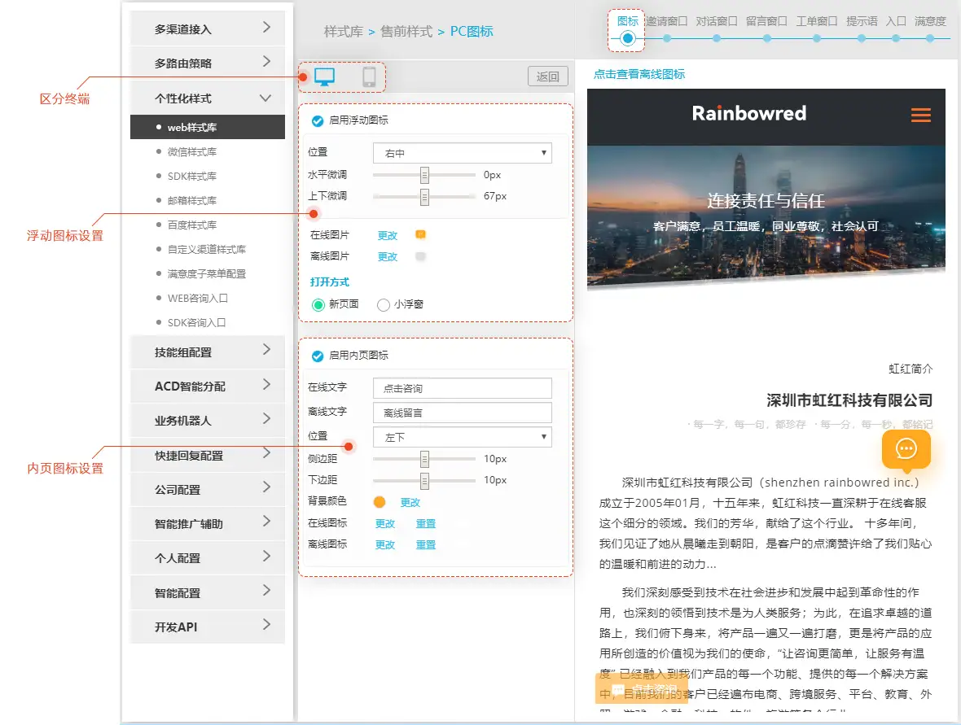This screenshot has height=725, width=961.
Task: Select web样式库 in sidebar
Action: pos(207,127)
